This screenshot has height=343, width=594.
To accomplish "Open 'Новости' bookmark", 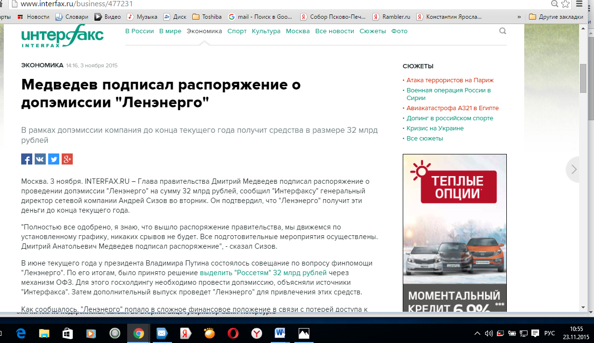I will tap(33, 17).
